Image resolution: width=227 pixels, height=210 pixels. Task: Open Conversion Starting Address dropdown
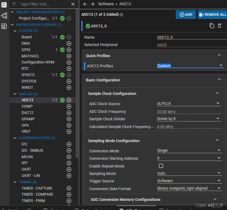pos(190,158)
